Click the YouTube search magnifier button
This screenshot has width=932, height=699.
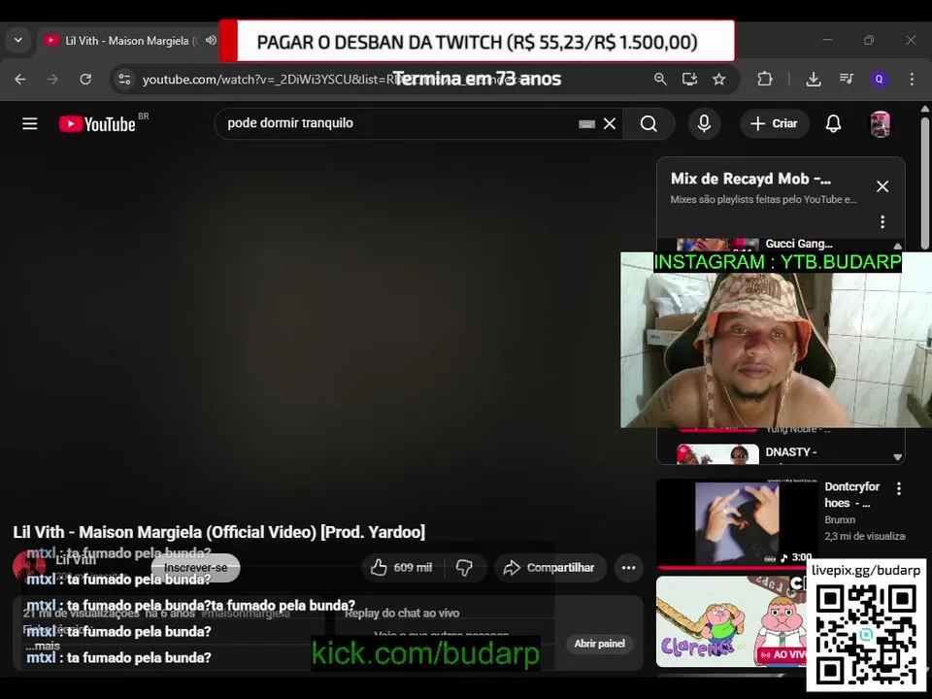649,123
